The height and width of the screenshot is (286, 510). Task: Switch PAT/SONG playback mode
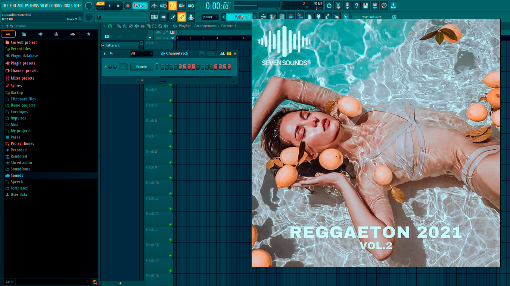100,6
